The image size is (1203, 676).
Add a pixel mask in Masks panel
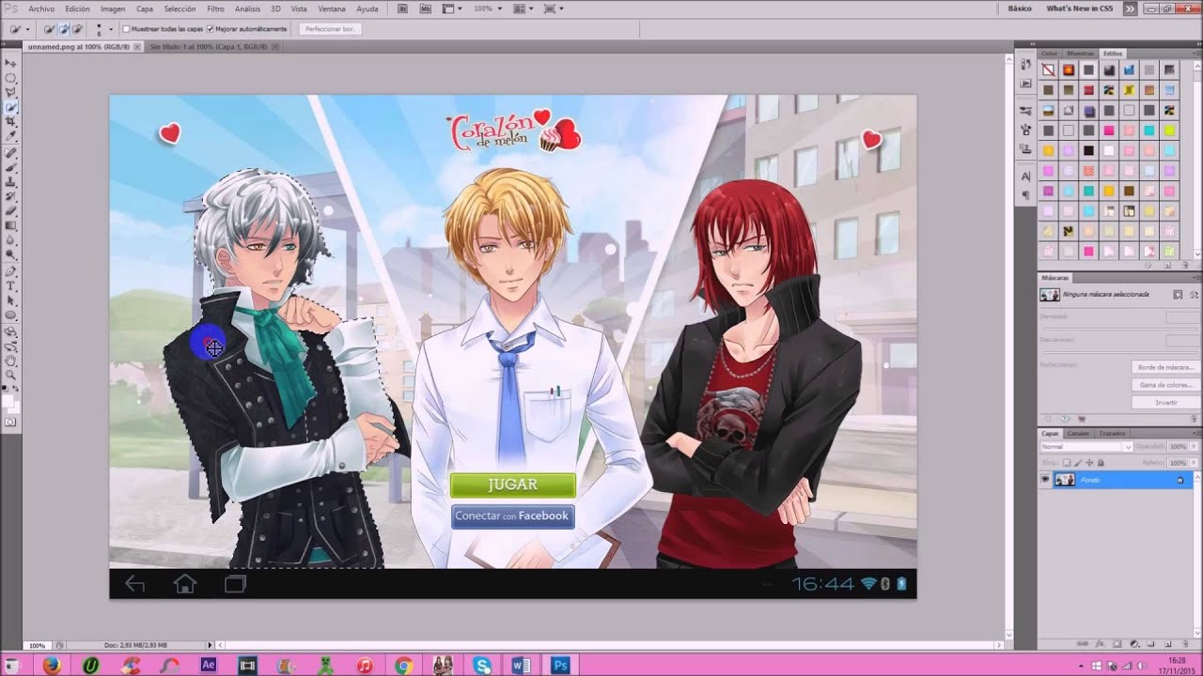coord(1178,294)
